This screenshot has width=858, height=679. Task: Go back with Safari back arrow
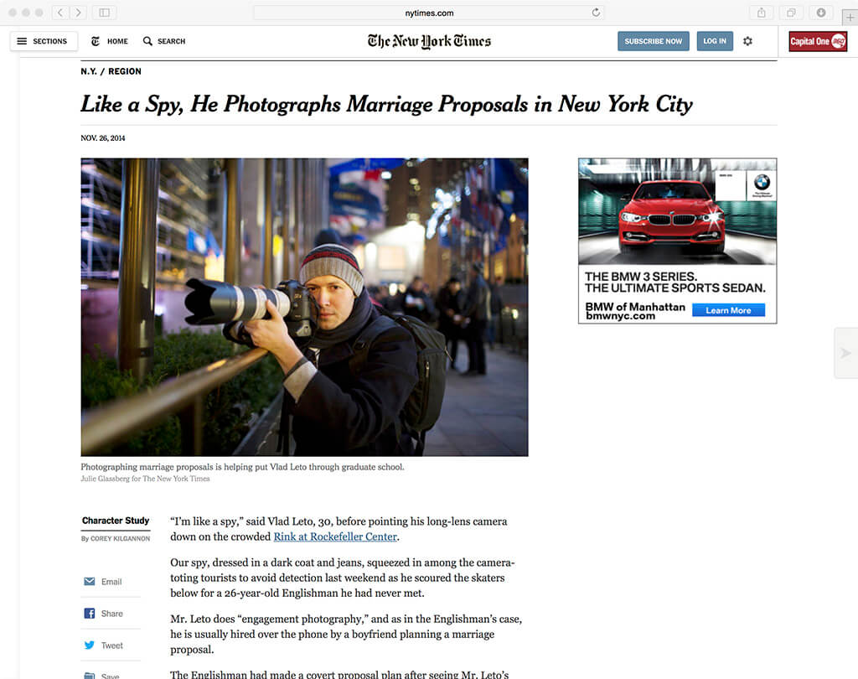[x=60, y=12]
